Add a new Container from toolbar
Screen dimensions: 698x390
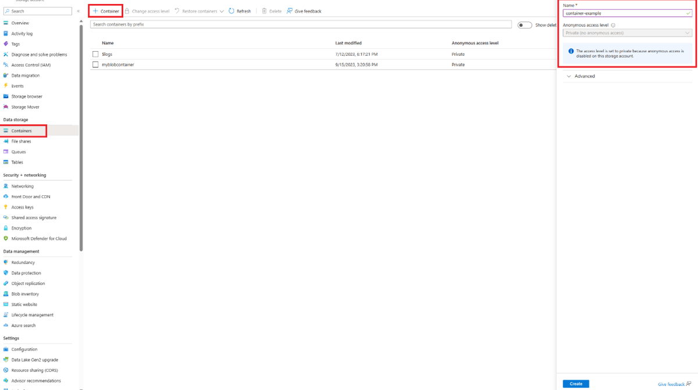[106, 11]
